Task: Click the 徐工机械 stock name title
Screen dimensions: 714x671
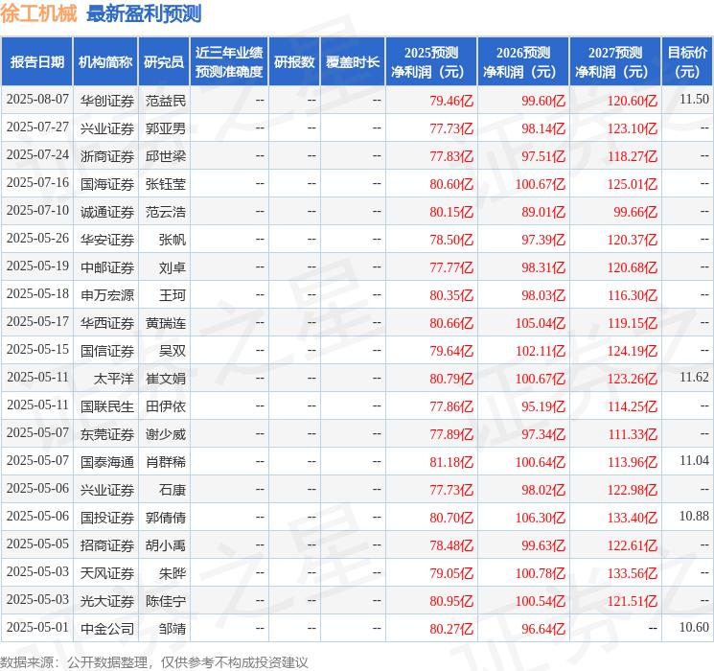Action: 38,13
